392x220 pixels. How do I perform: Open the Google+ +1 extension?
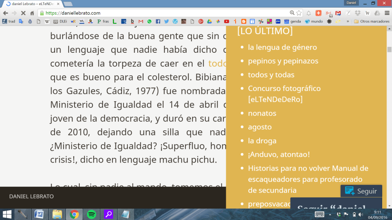[x=329, y=13]
